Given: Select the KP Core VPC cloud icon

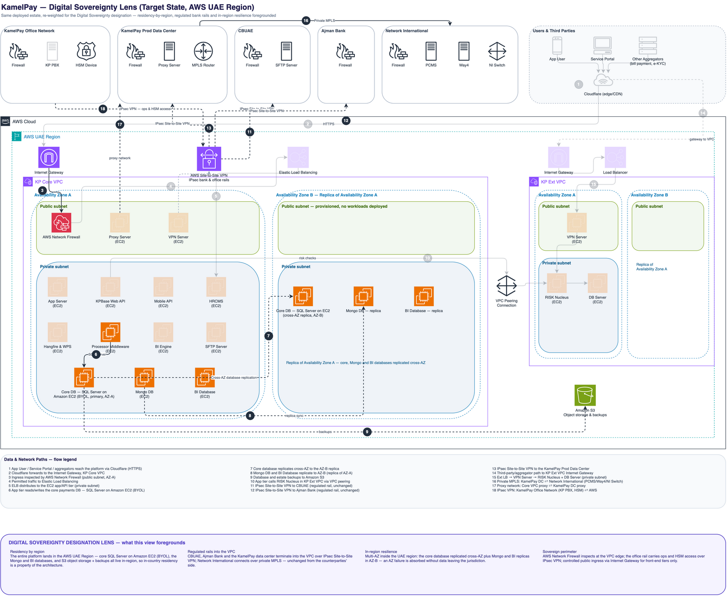Looking at the screenshot, I should pos(28,182).
